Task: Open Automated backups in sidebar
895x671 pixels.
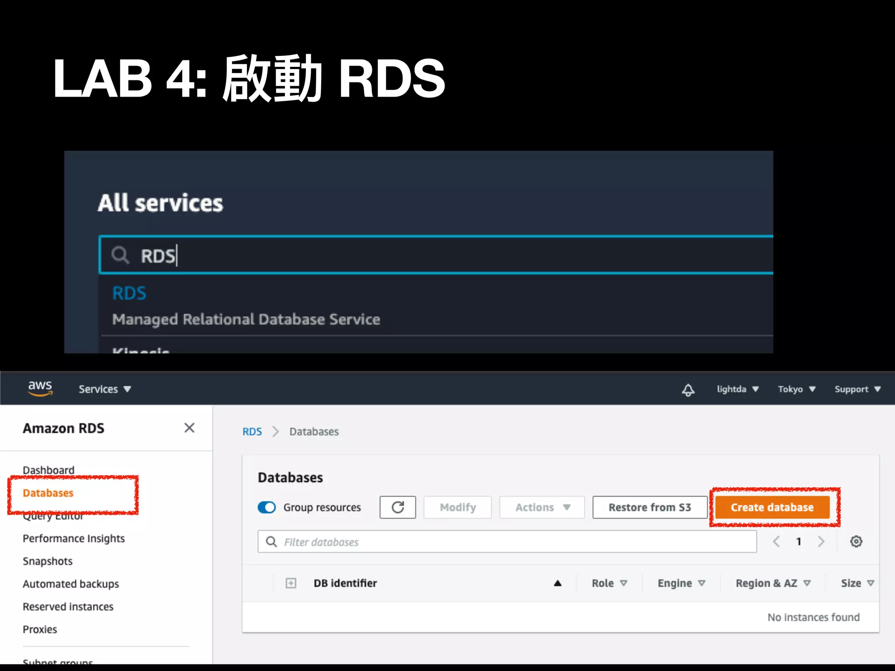Action: click(71, 584)
